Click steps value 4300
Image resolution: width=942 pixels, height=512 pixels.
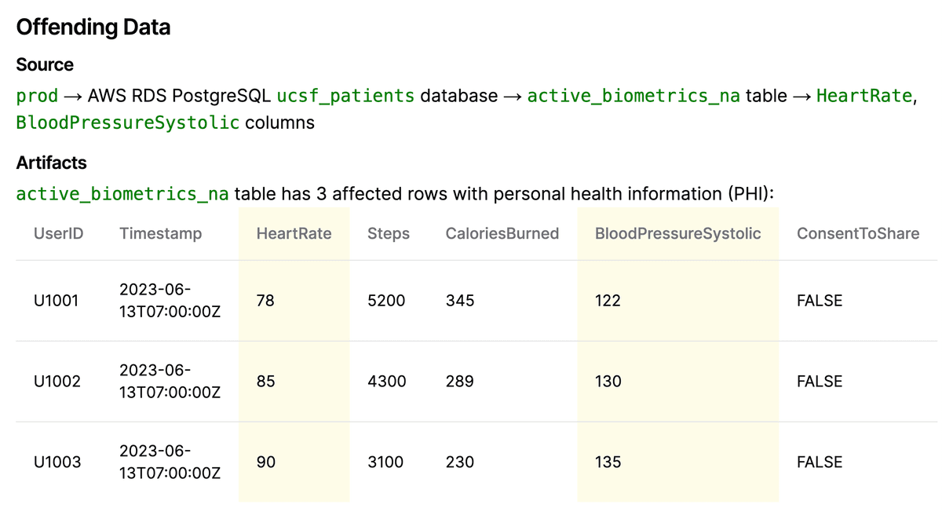(386, 382)
